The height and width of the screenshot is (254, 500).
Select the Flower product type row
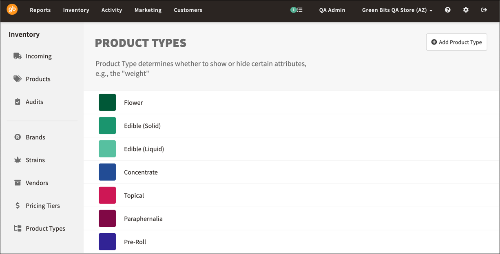292,102
